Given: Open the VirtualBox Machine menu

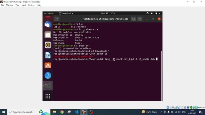Looking at the screenshot, I should 10,5.
